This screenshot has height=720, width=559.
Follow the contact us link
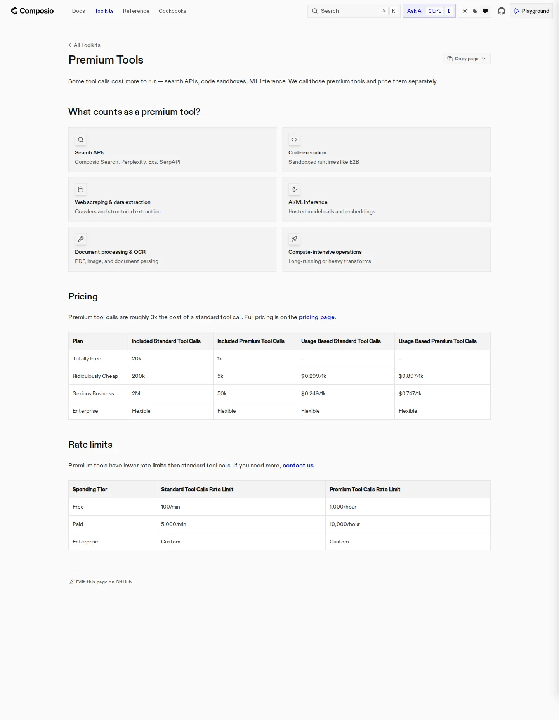coord(298,466)
